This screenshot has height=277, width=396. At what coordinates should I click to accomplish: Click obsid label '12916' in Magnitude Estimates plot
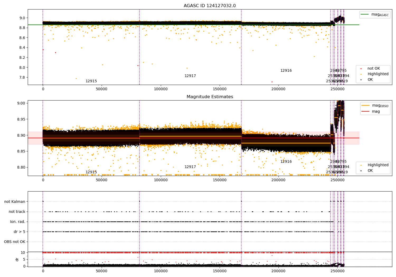pyautogui.click(x=286, y=162)
